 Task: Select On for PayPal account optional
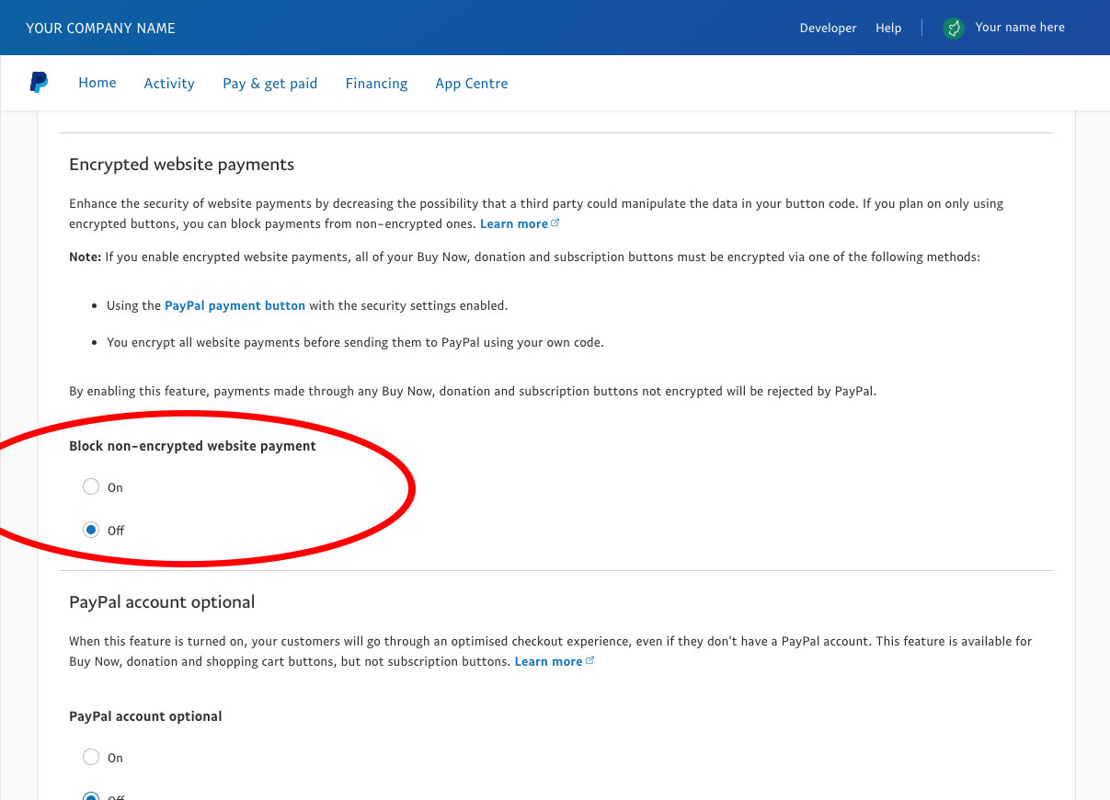coord(91,757)
